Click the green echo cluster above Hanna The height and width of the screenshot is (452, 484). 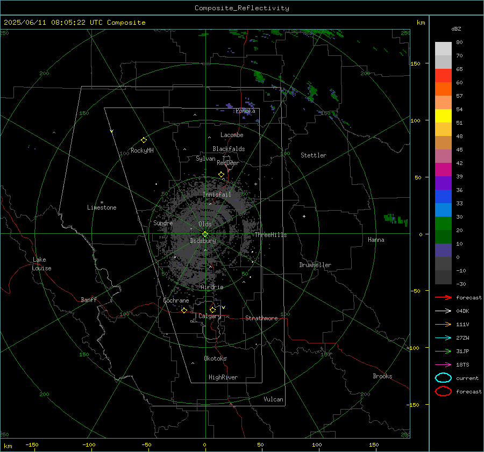click(x=396, y=219)
